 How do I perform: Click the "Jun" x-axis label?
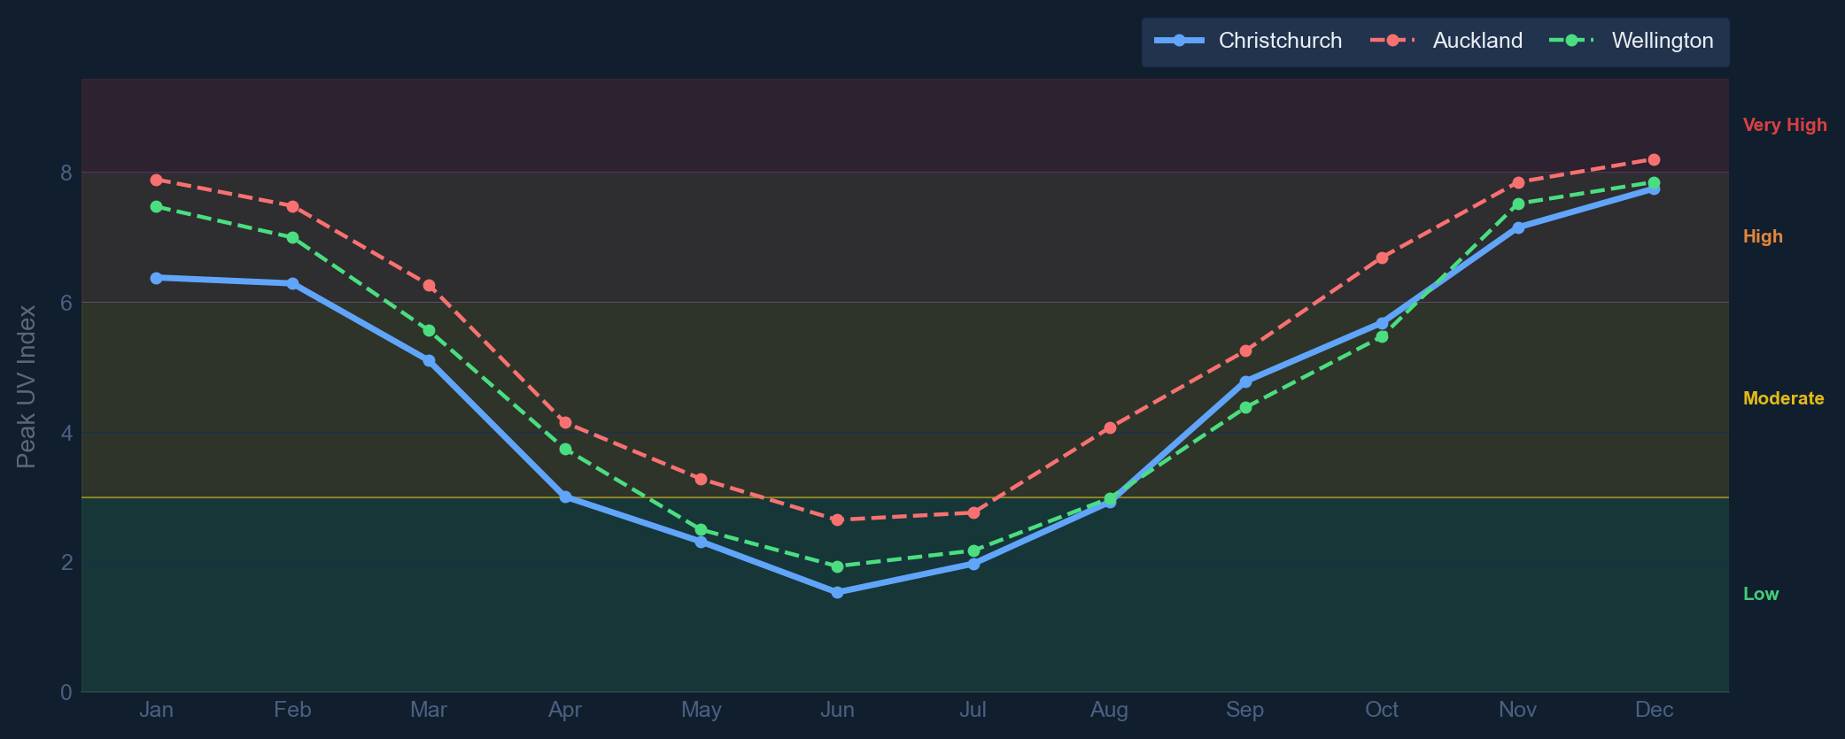click(x=838, y=710)
